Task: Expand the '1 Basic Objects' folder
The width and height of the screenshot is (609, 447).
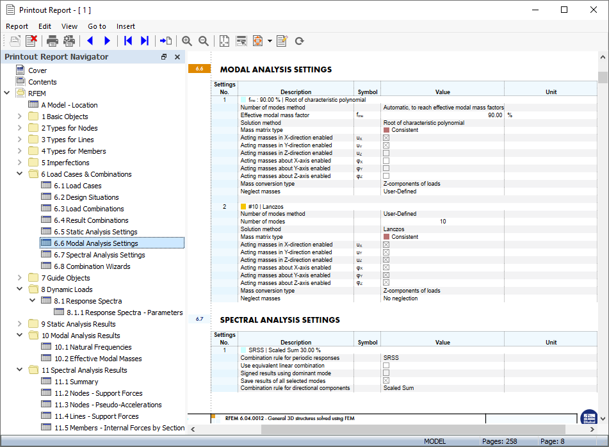Action: [19, 117]
